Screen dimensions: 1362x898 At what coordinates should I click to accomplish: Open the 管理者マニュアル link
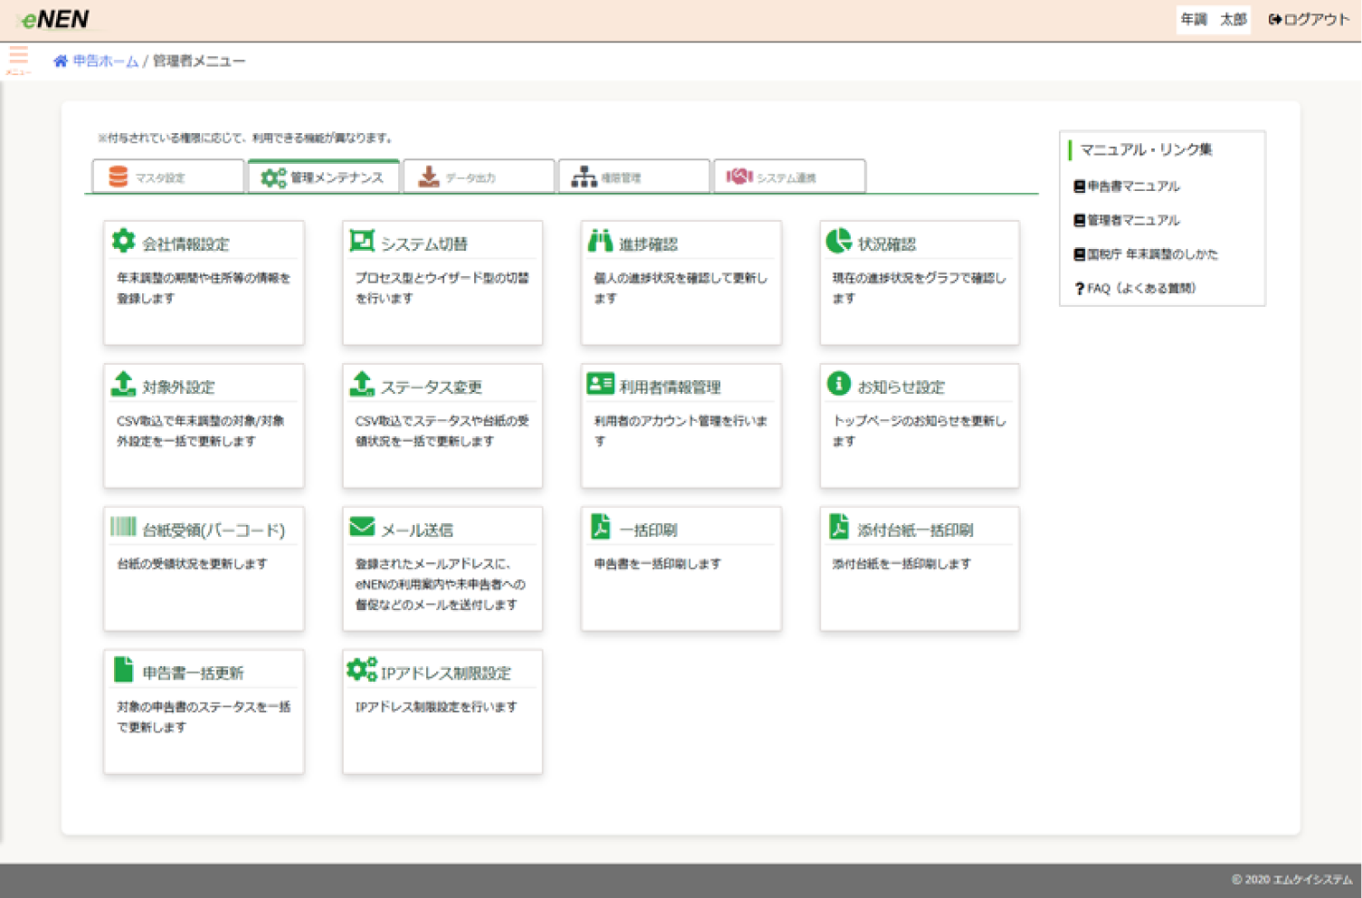[1132, 220]
